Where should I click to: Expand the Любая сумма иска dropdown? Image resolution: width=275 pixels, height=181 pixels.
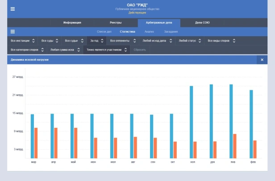[x=65, y=50]
